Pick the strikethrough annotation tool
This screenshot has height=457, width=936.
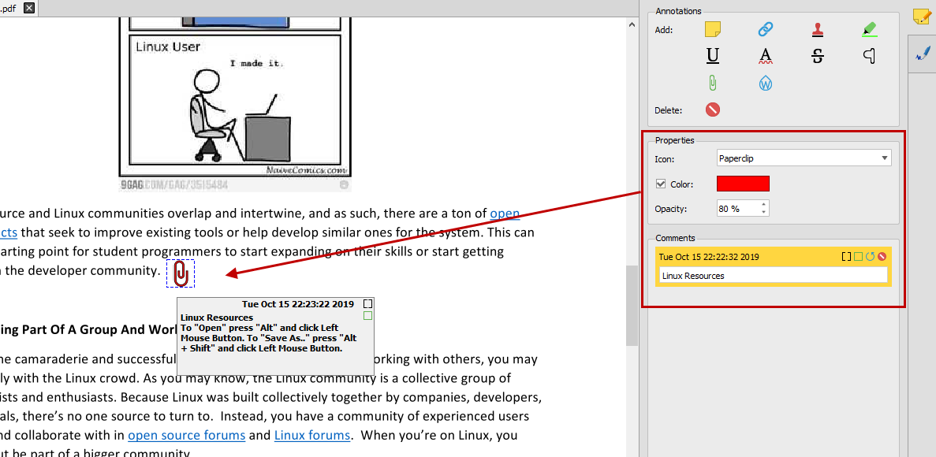817,55
